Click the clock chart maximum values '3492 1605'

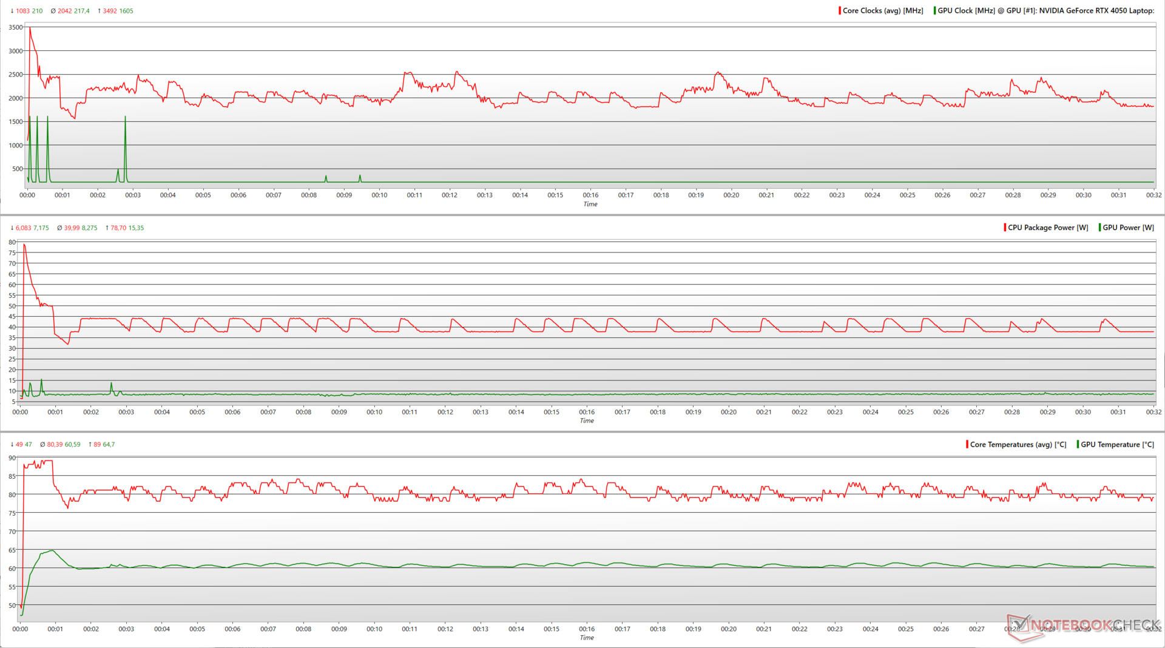(x=118, y=11)
